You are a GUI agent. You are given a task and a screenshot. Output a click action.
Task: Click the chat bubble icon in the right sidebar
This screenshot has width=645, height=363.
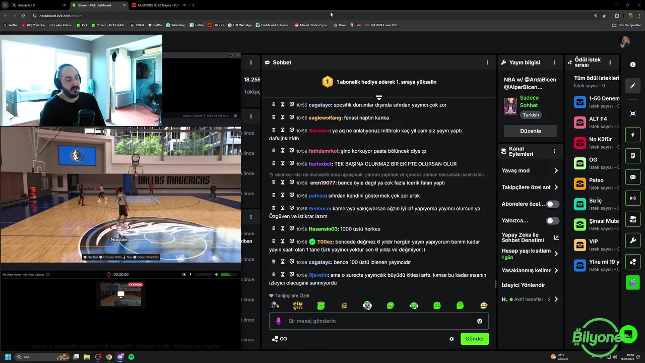pos(633,177)
